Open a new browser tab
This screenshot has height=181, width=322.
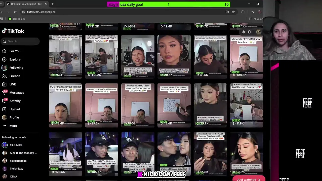click(52, 4)
